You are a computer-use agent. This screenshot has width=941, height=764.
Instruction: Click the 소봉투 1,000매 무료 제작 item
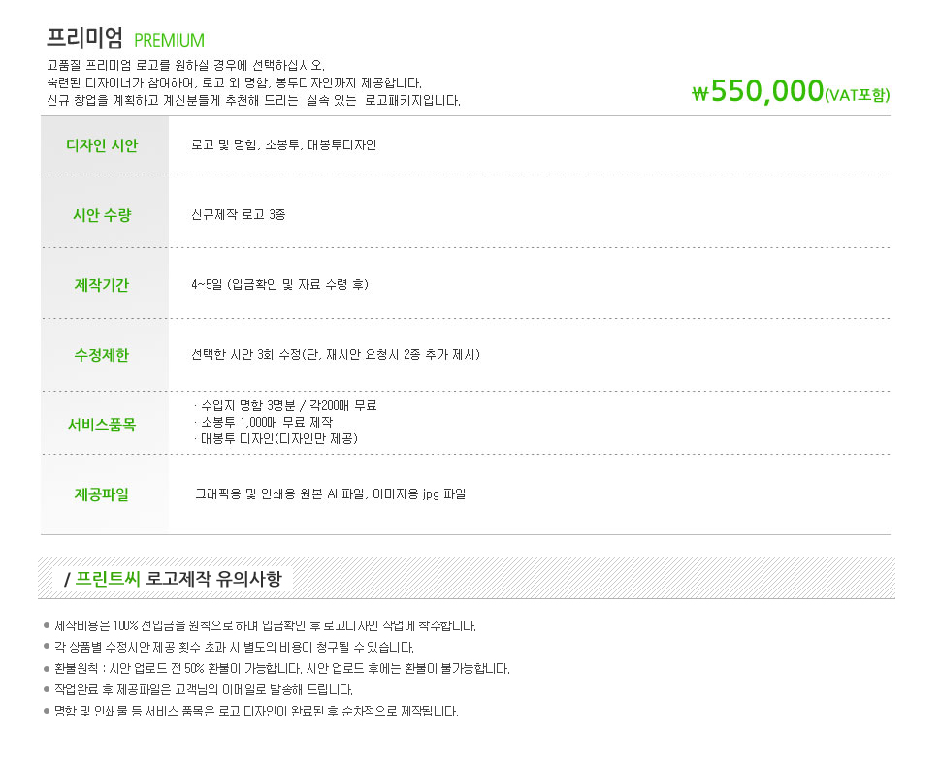[x=264, y=422]
